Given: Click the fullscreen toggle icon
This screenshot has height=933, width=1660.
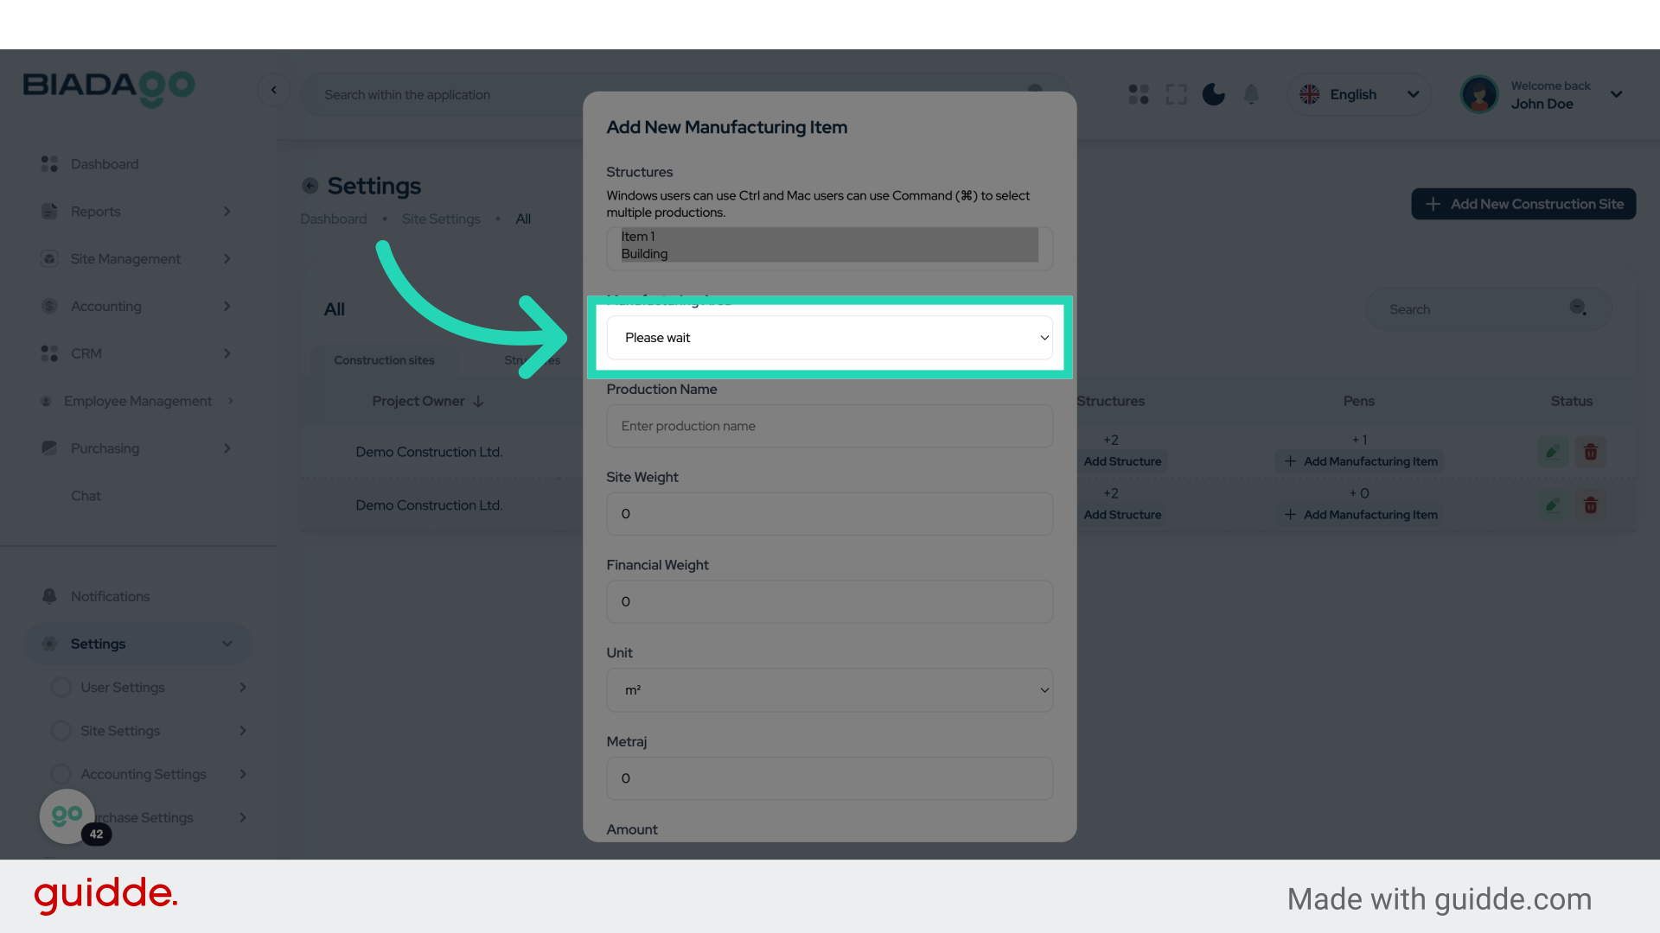Looking at the screenshot, I should [x=1176, y=94].
